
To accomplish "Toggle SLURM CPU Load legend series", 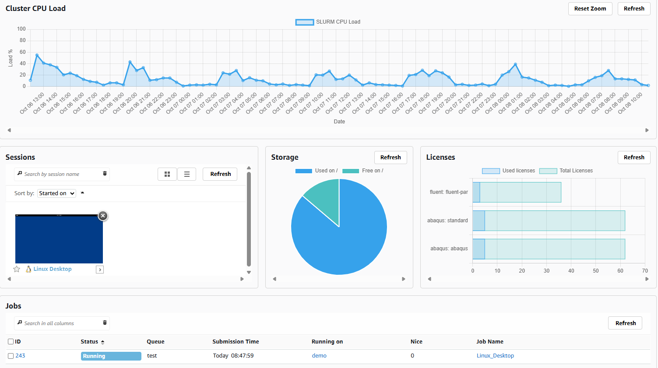I will [305, 22].
